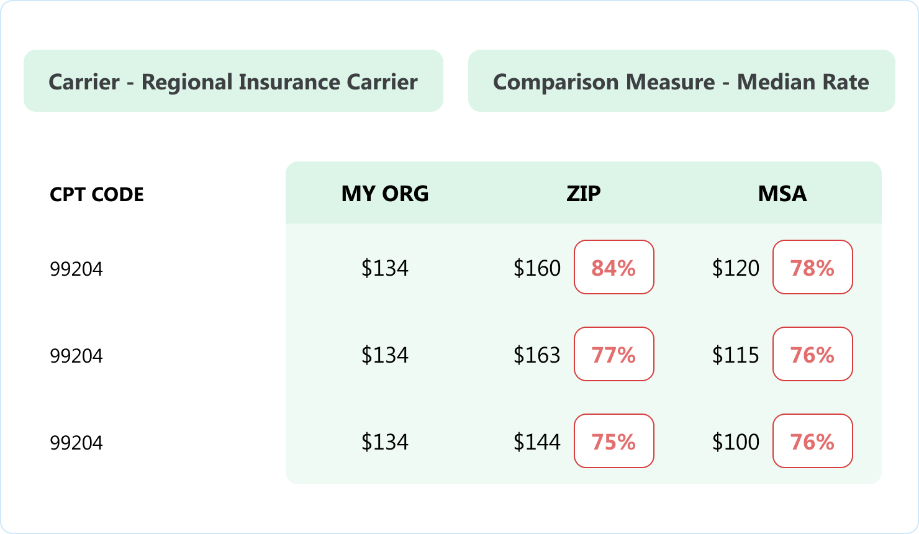This screenshot has height=534, width=919.
Task: Click the 75% ZIP percentage badge
Action: point(613,441)
